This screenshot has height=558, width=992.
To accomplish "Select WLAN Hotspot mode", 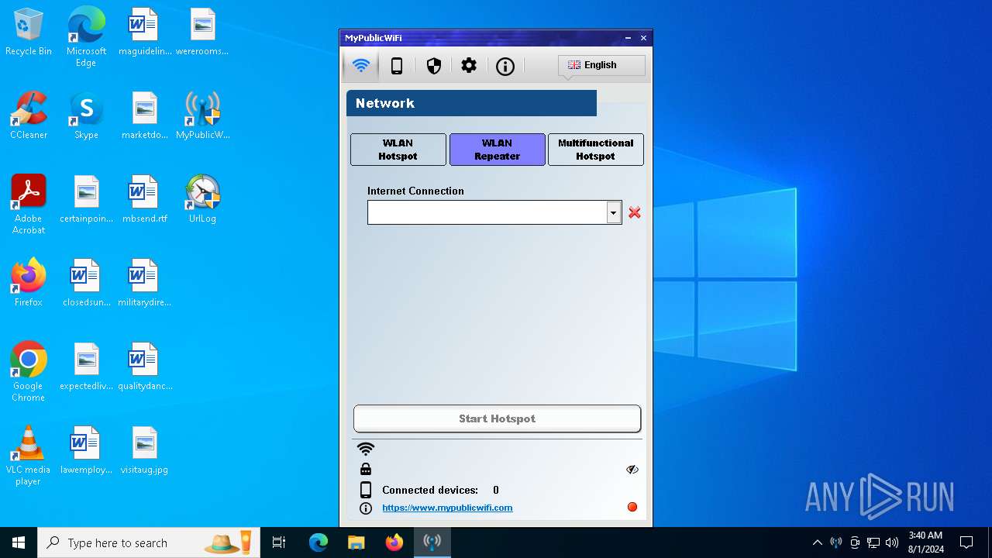I will [398, 150].
